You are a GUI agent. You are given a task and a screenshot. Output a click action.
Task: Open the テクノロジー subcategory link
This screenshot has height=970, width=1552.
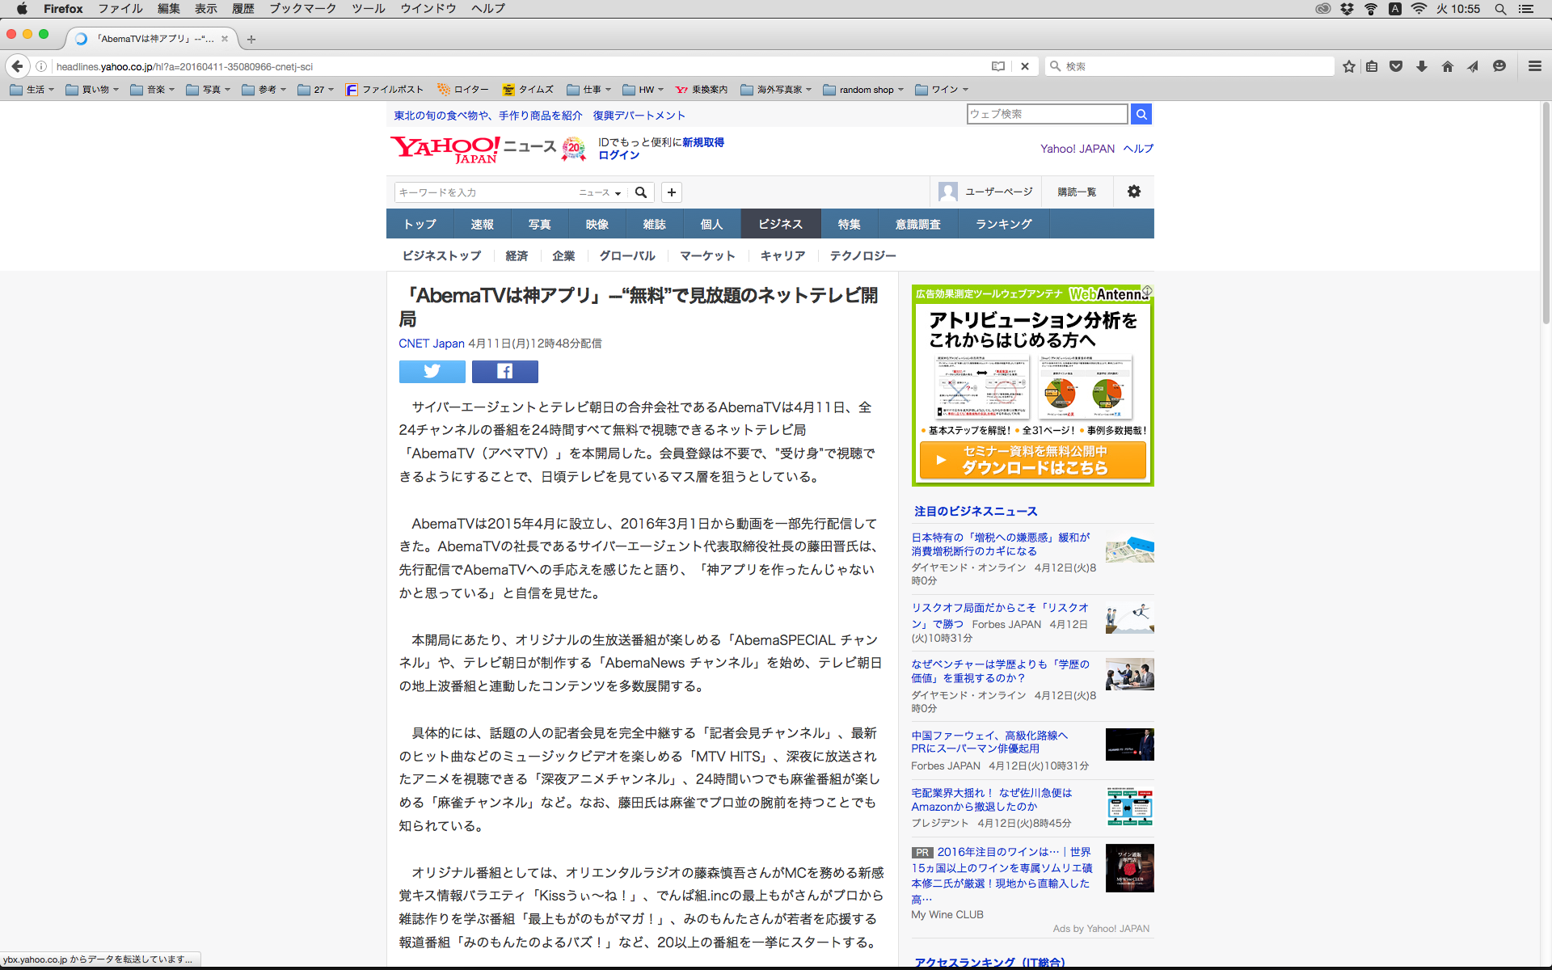tap(862, 255)
